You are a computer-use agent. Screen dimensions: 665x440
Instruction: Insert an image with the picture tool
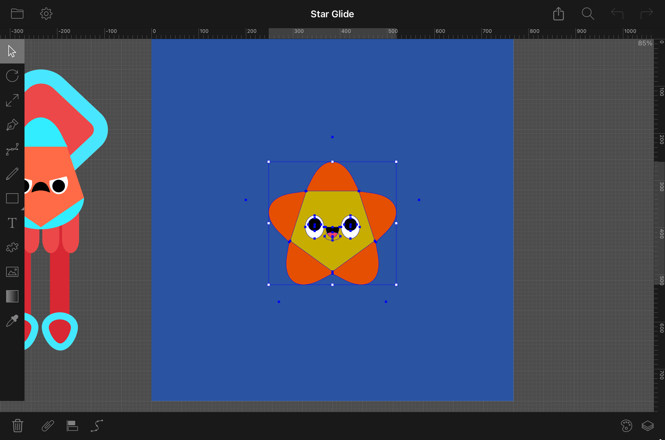tap(12, 272)
